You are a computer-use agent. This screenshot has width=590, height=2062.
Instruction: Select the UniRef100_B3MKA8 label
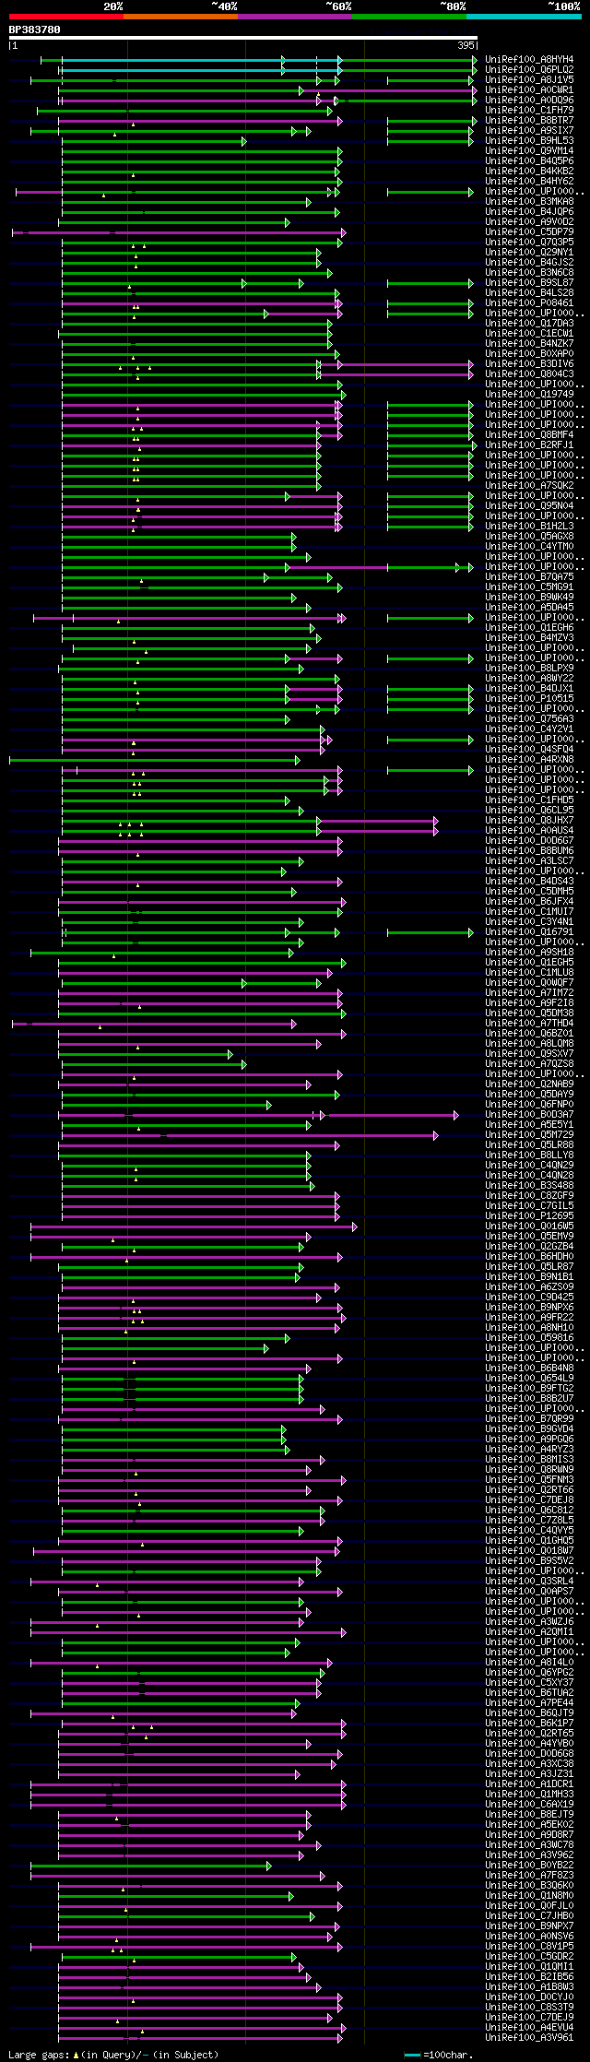tap(529, 201)
